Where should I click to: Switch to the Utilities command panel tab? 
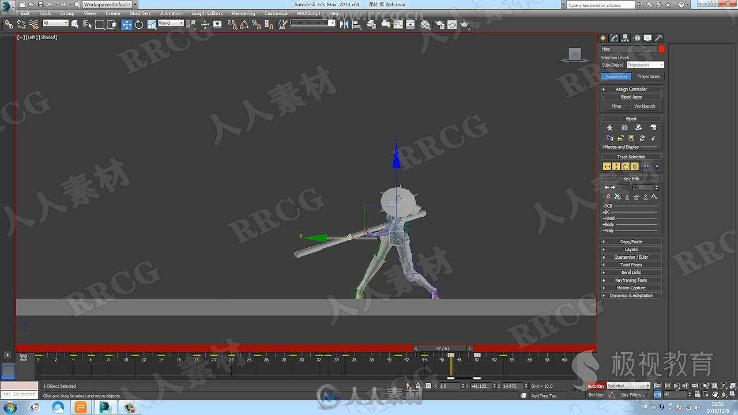tap(659, 38)
